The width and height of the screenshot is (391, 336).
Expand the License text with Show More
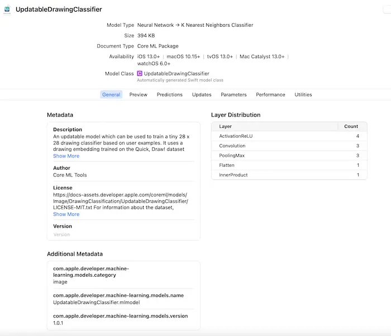point(66,214)
